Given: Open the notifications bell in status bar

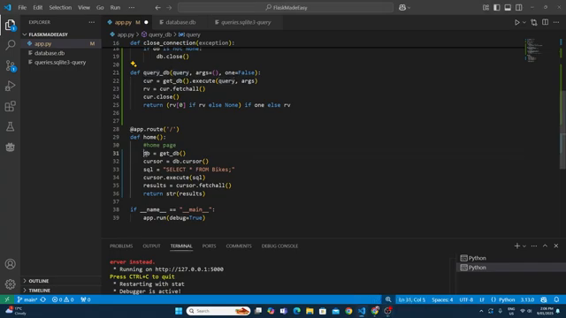Looking at the screenshot, I should click(x=556, y=299).
